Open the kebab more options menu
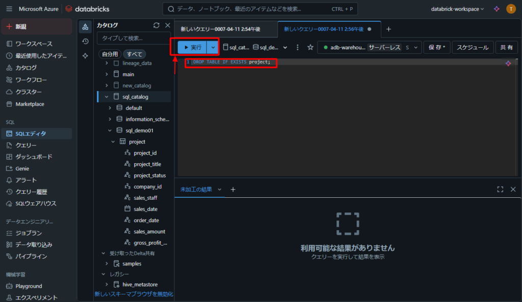 click(x=298, y=47)
